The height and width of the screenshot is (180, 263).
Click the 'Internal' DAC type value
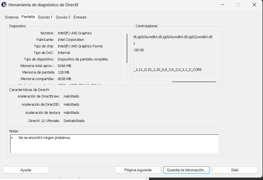pyautogui.click(x=64, y=53)
